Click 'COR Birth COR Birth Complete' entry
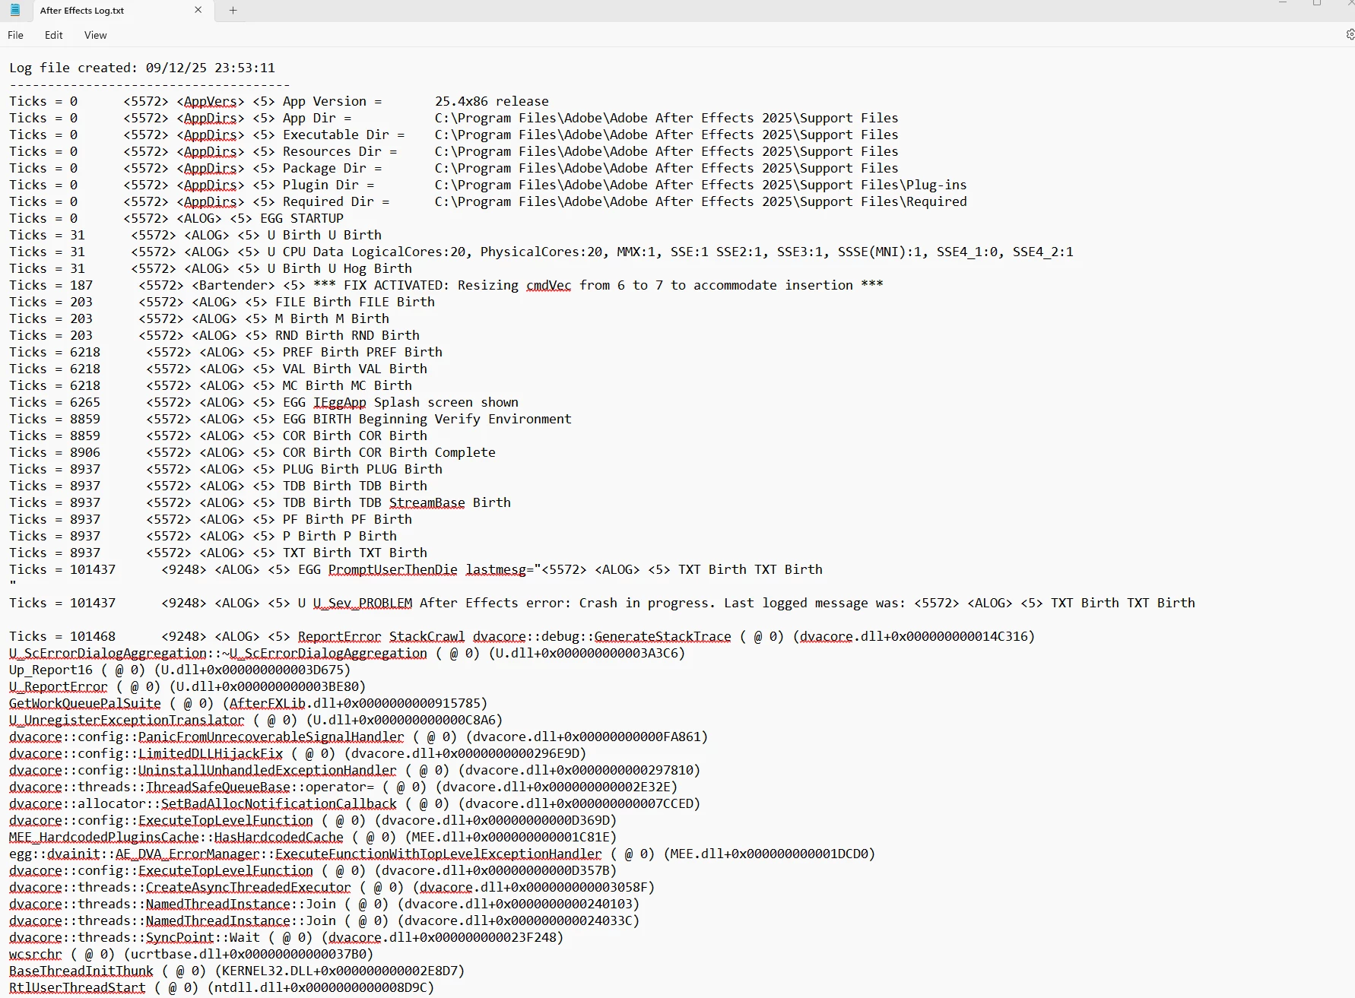 pos(389,452)
